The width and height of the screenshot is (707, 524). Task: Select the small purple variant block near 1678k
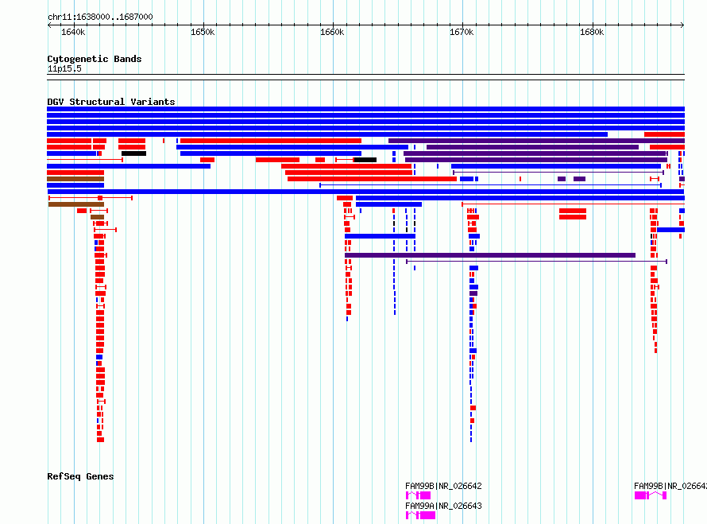tap(562, 179)
